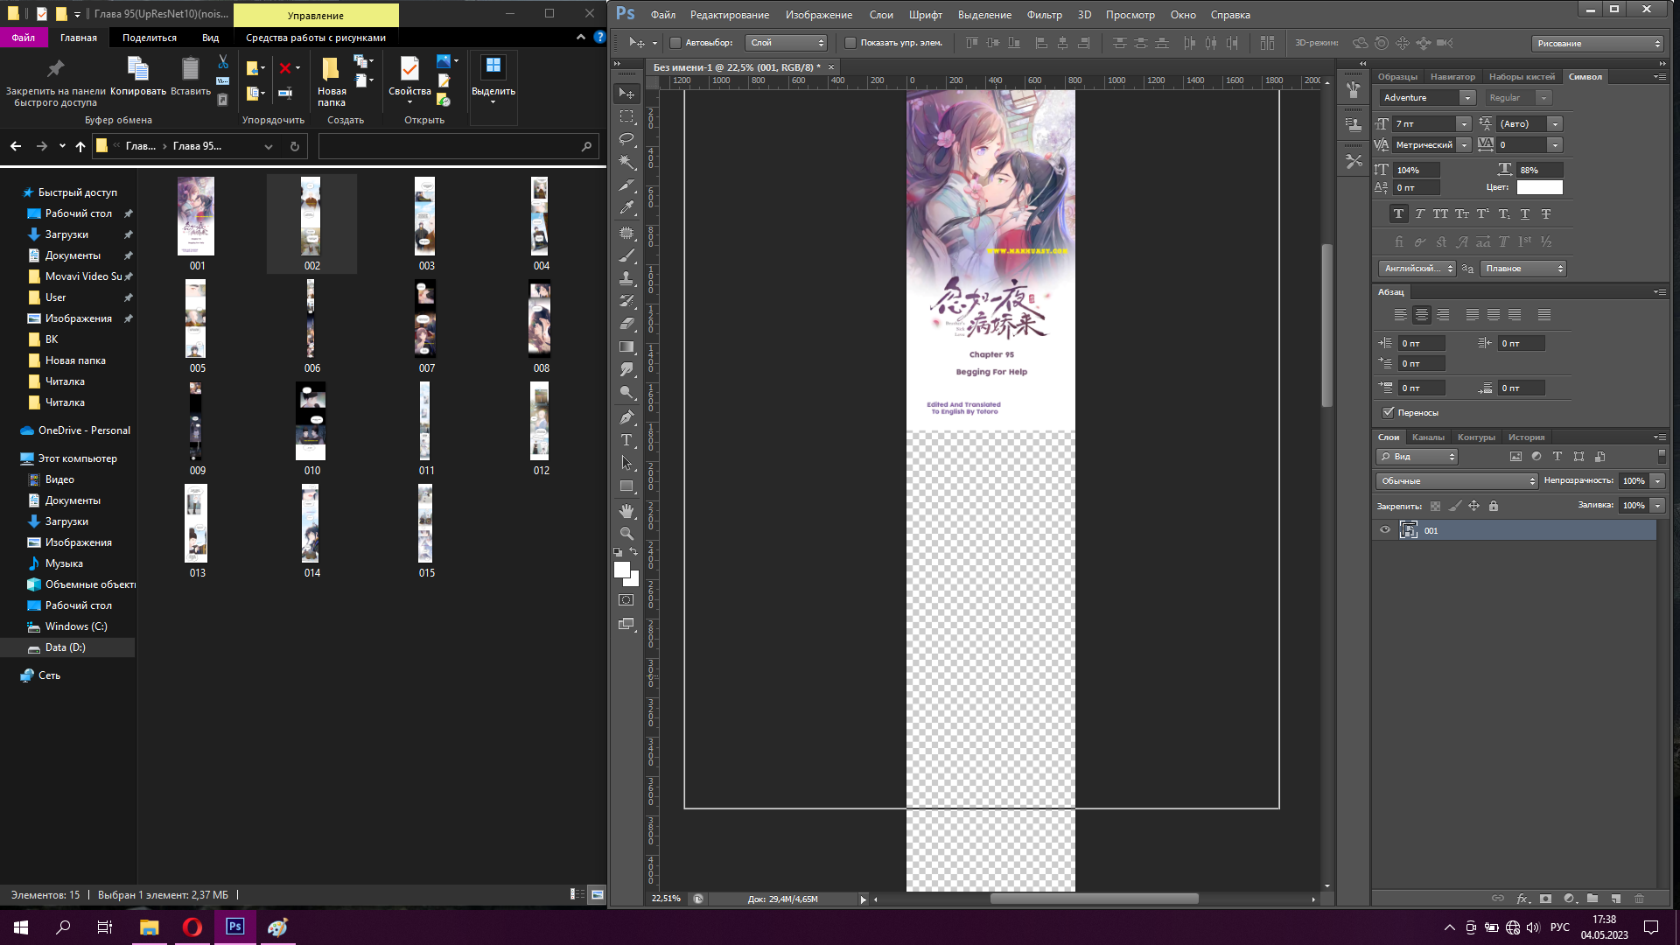Image resolution: width=1680 pixels, height=945 pixels.
Task: Open the layer filter Вид dropdown
Action: point(1417,457)
